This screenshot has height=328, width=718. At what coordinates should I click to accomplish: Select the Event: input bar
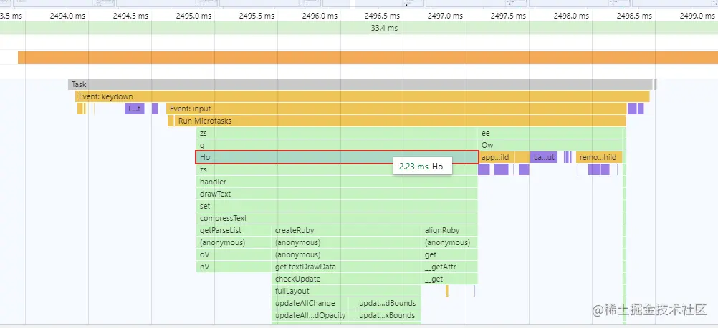(x=396, y=109)
